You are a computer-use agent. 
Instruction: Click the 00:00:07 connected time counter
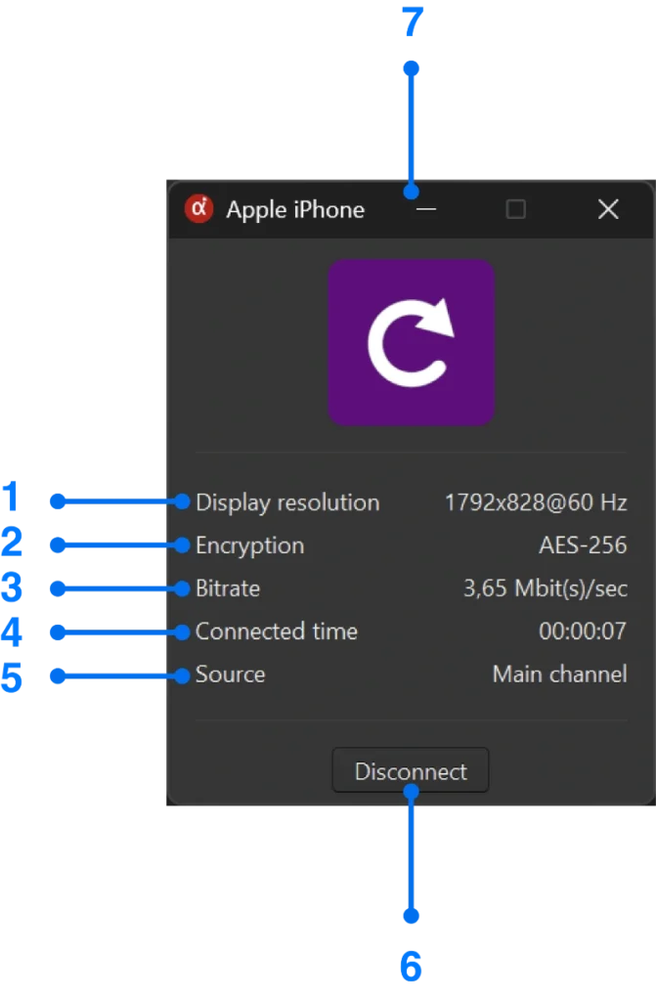(x=583, y=631)
